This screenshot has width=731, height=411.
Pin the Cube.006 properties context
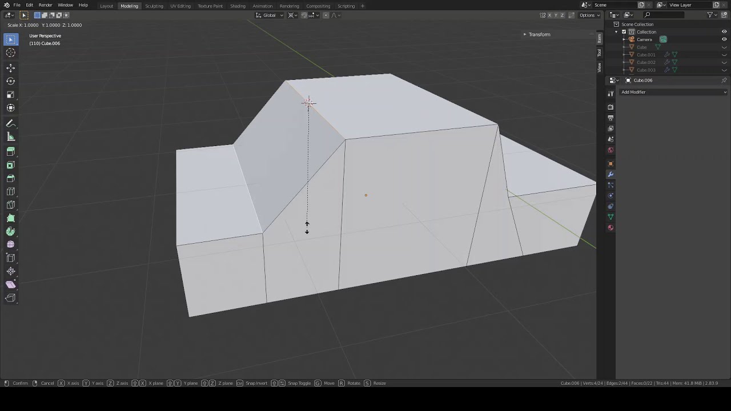(724, 80)
